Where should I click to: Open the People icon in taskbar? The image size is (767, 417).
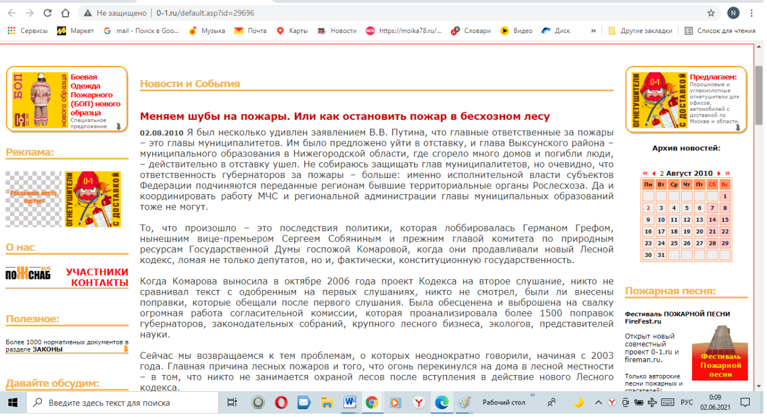pyautogui.click(x=552, y=403)
